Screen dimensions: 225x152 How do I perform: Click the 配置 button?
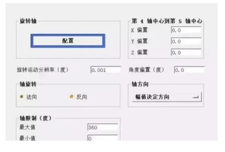68,41
